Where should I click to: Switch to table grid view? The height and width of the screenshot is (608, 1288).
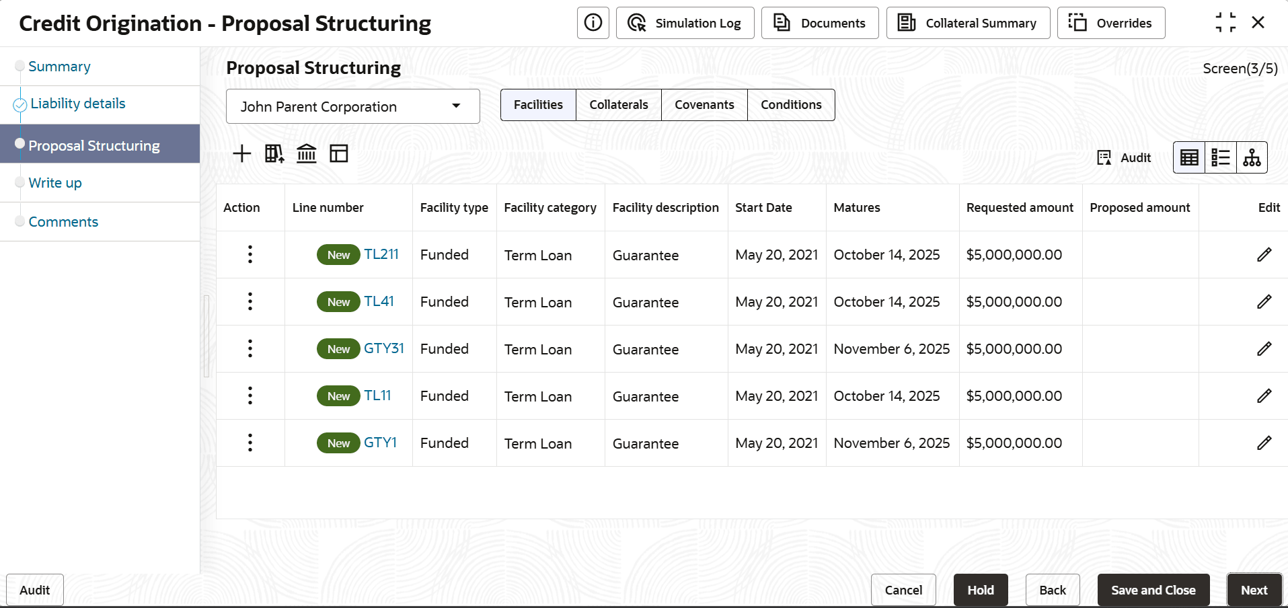(1189, 158)
